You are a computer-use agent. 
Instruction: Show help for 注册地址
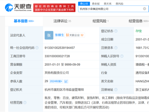tap(116, 90)
